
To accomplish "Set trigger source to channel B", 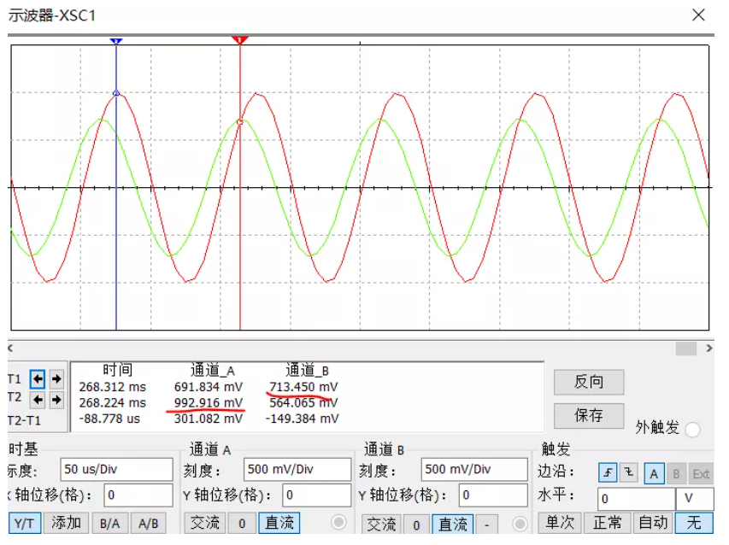I will [x=676, y=474].
